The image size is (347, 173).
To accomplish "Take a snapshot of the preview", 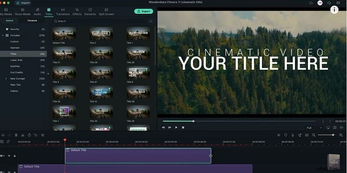I will (335, 127).
